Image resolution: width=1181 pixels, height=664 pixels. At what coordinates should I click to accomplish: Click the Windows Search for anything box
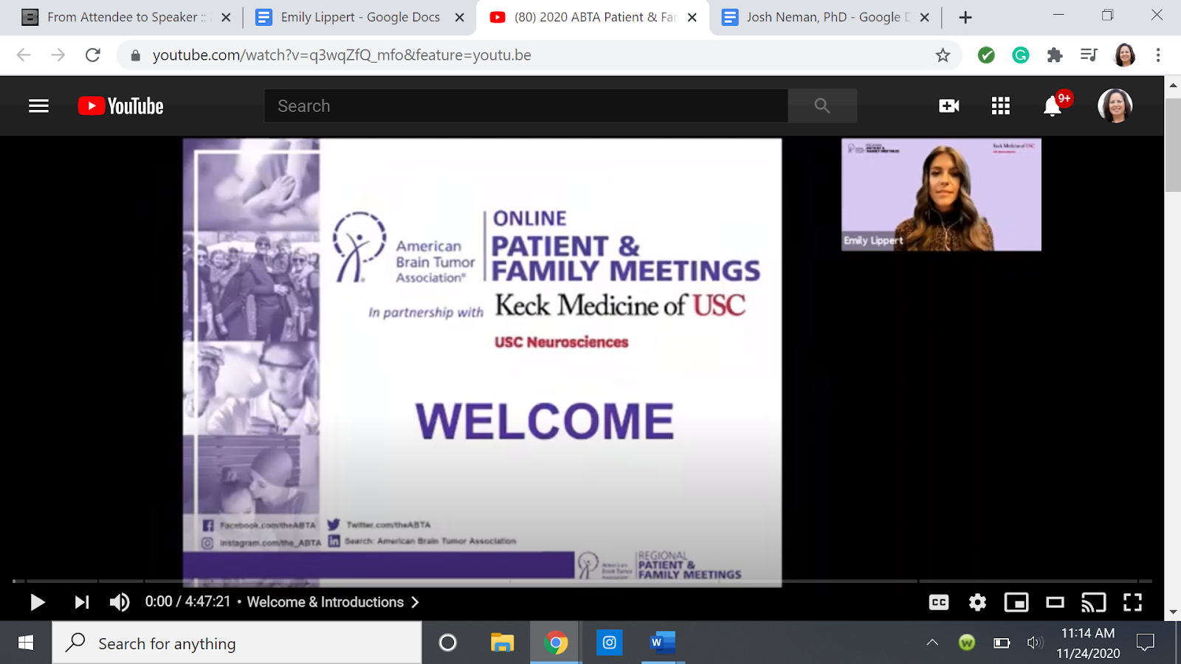(237, 643)
